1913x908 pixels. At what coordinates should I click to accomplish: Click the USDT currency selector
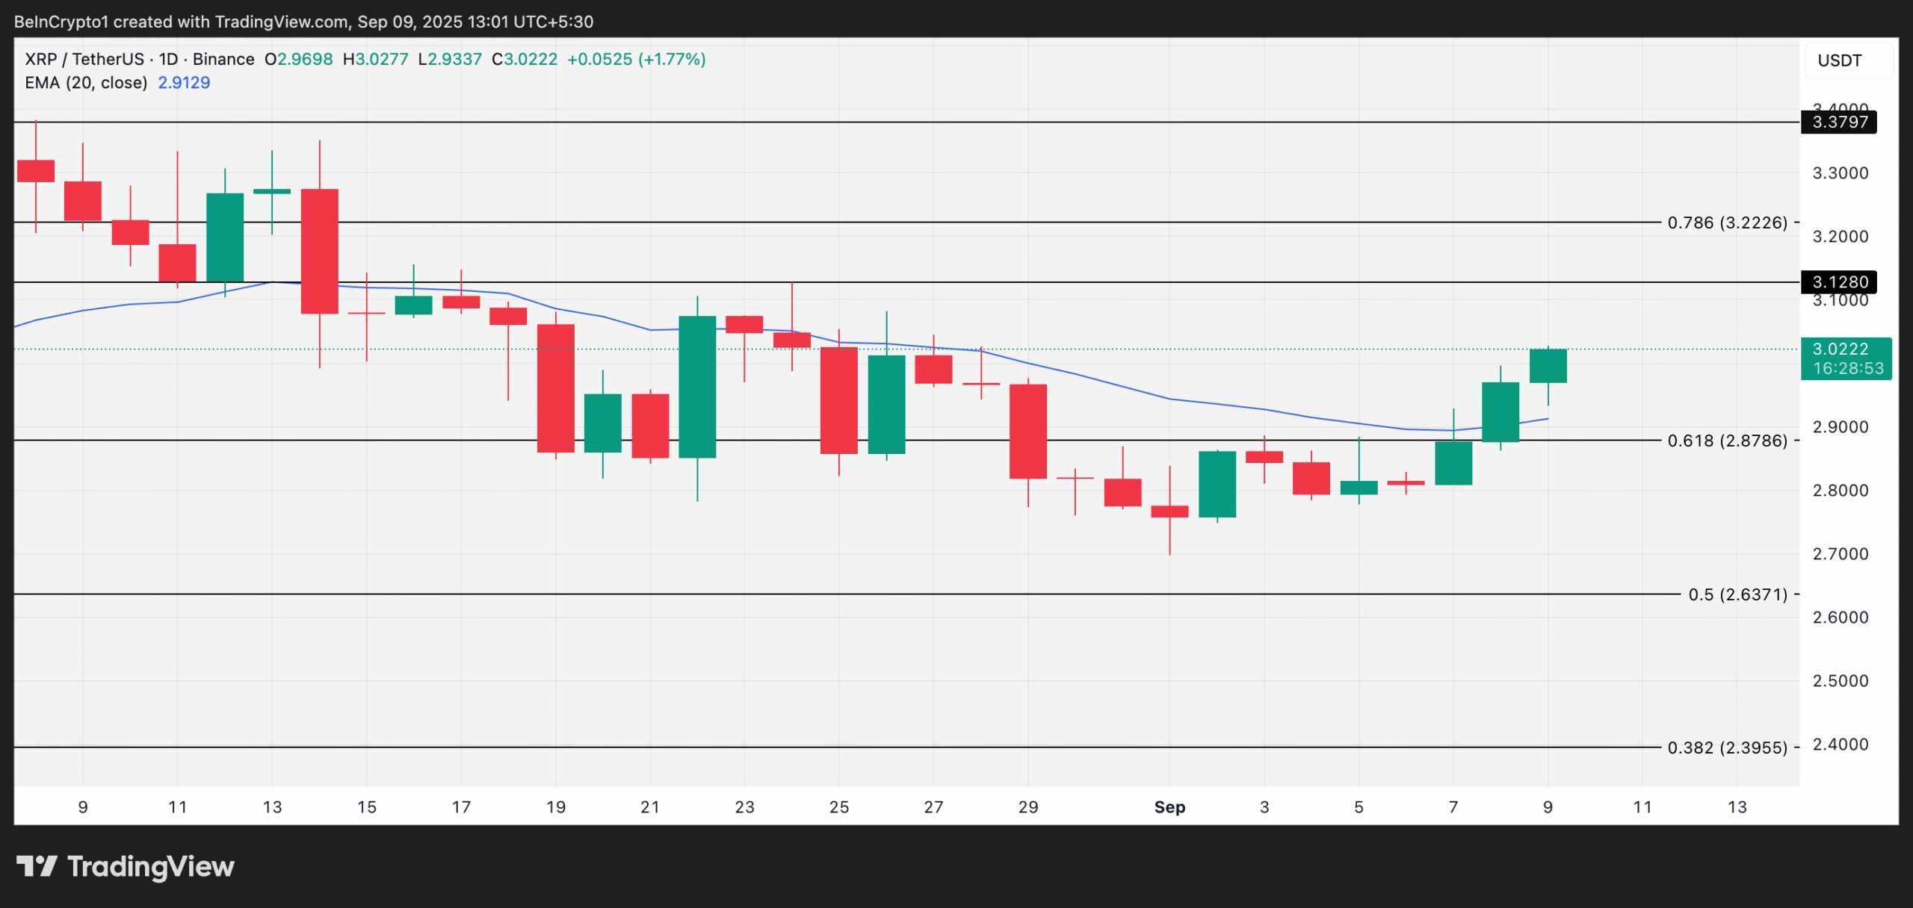click(1839, 60)
